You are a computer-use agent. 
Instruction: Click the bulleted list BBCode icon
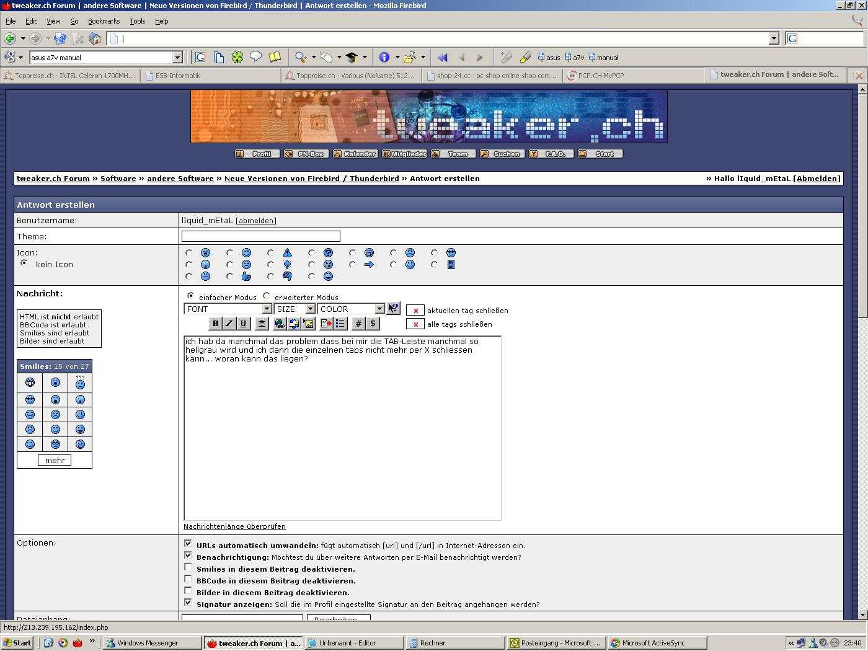tap(340, 324)
